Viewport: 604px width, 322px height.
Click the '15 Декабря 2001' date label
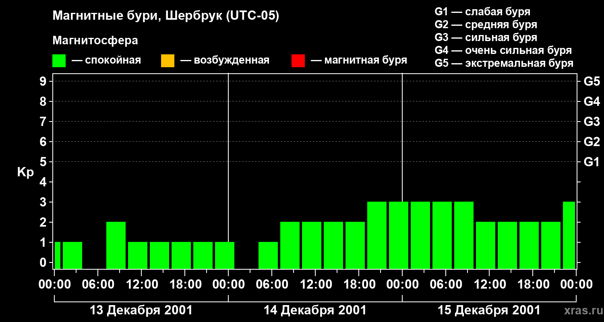pos(489,310)
